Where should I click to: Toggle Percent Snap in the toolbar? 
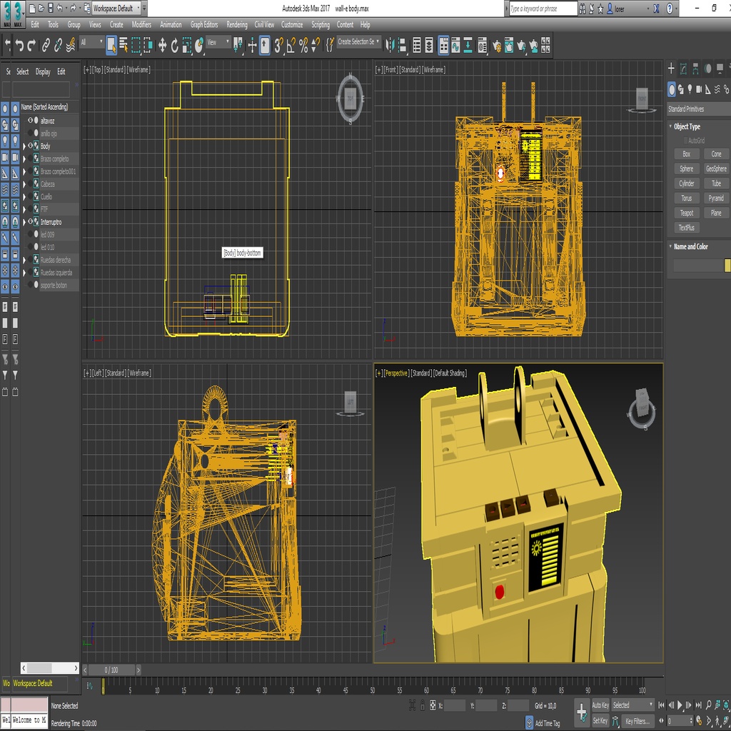[303, 45]
